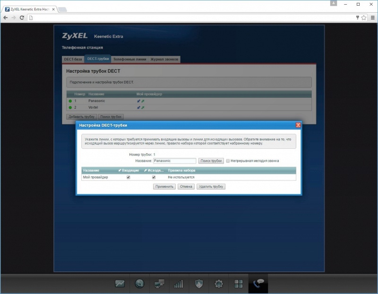Image resolution: width=378 pixels, height=294 pixels.
Task: Open the security shield icon
Action: pyautogui.click(x=199, y=284)
